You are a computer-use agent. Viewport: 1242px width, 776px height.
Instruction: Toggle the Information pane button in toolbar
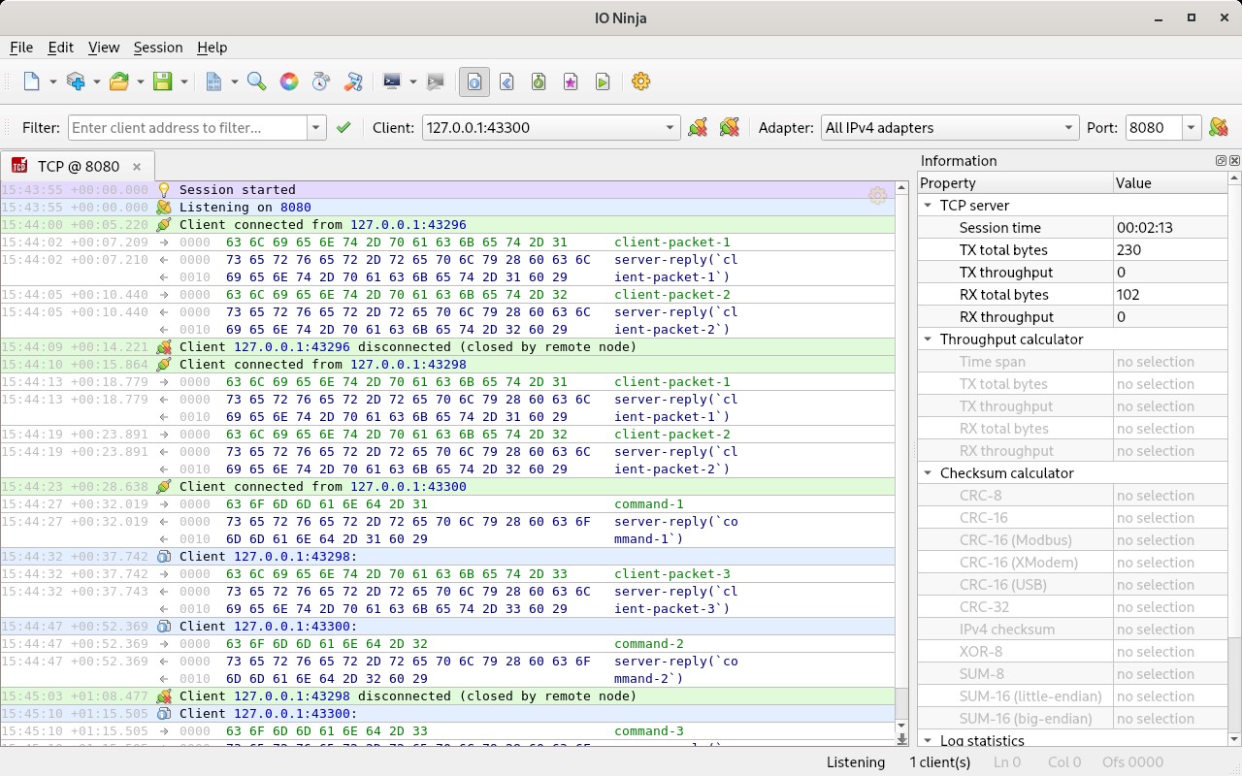[474, 81]
